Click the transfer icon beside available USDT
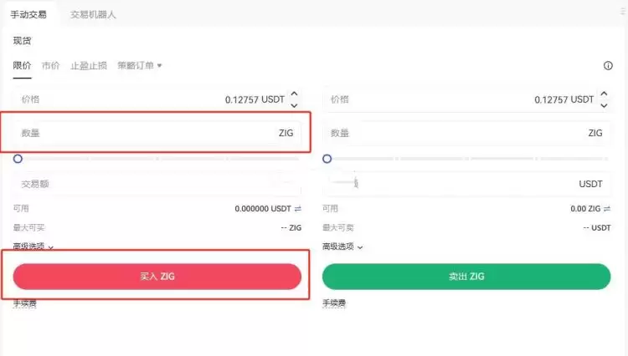The image size is (628, 356). [x=297, y=208]
